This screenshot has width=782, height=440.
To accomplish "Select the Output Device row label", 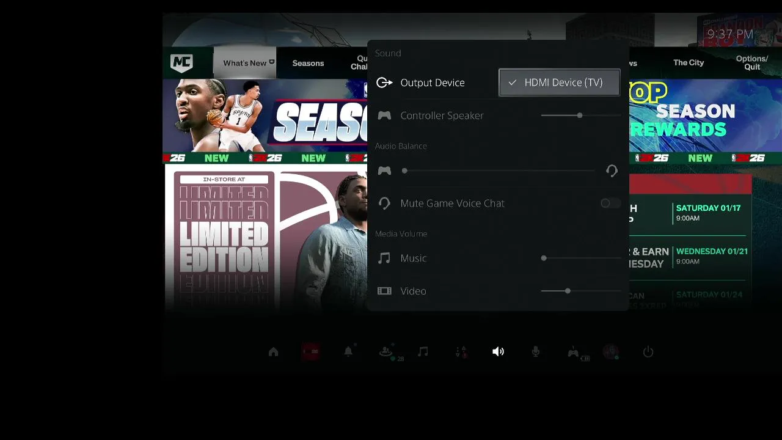I will (433, 82).
